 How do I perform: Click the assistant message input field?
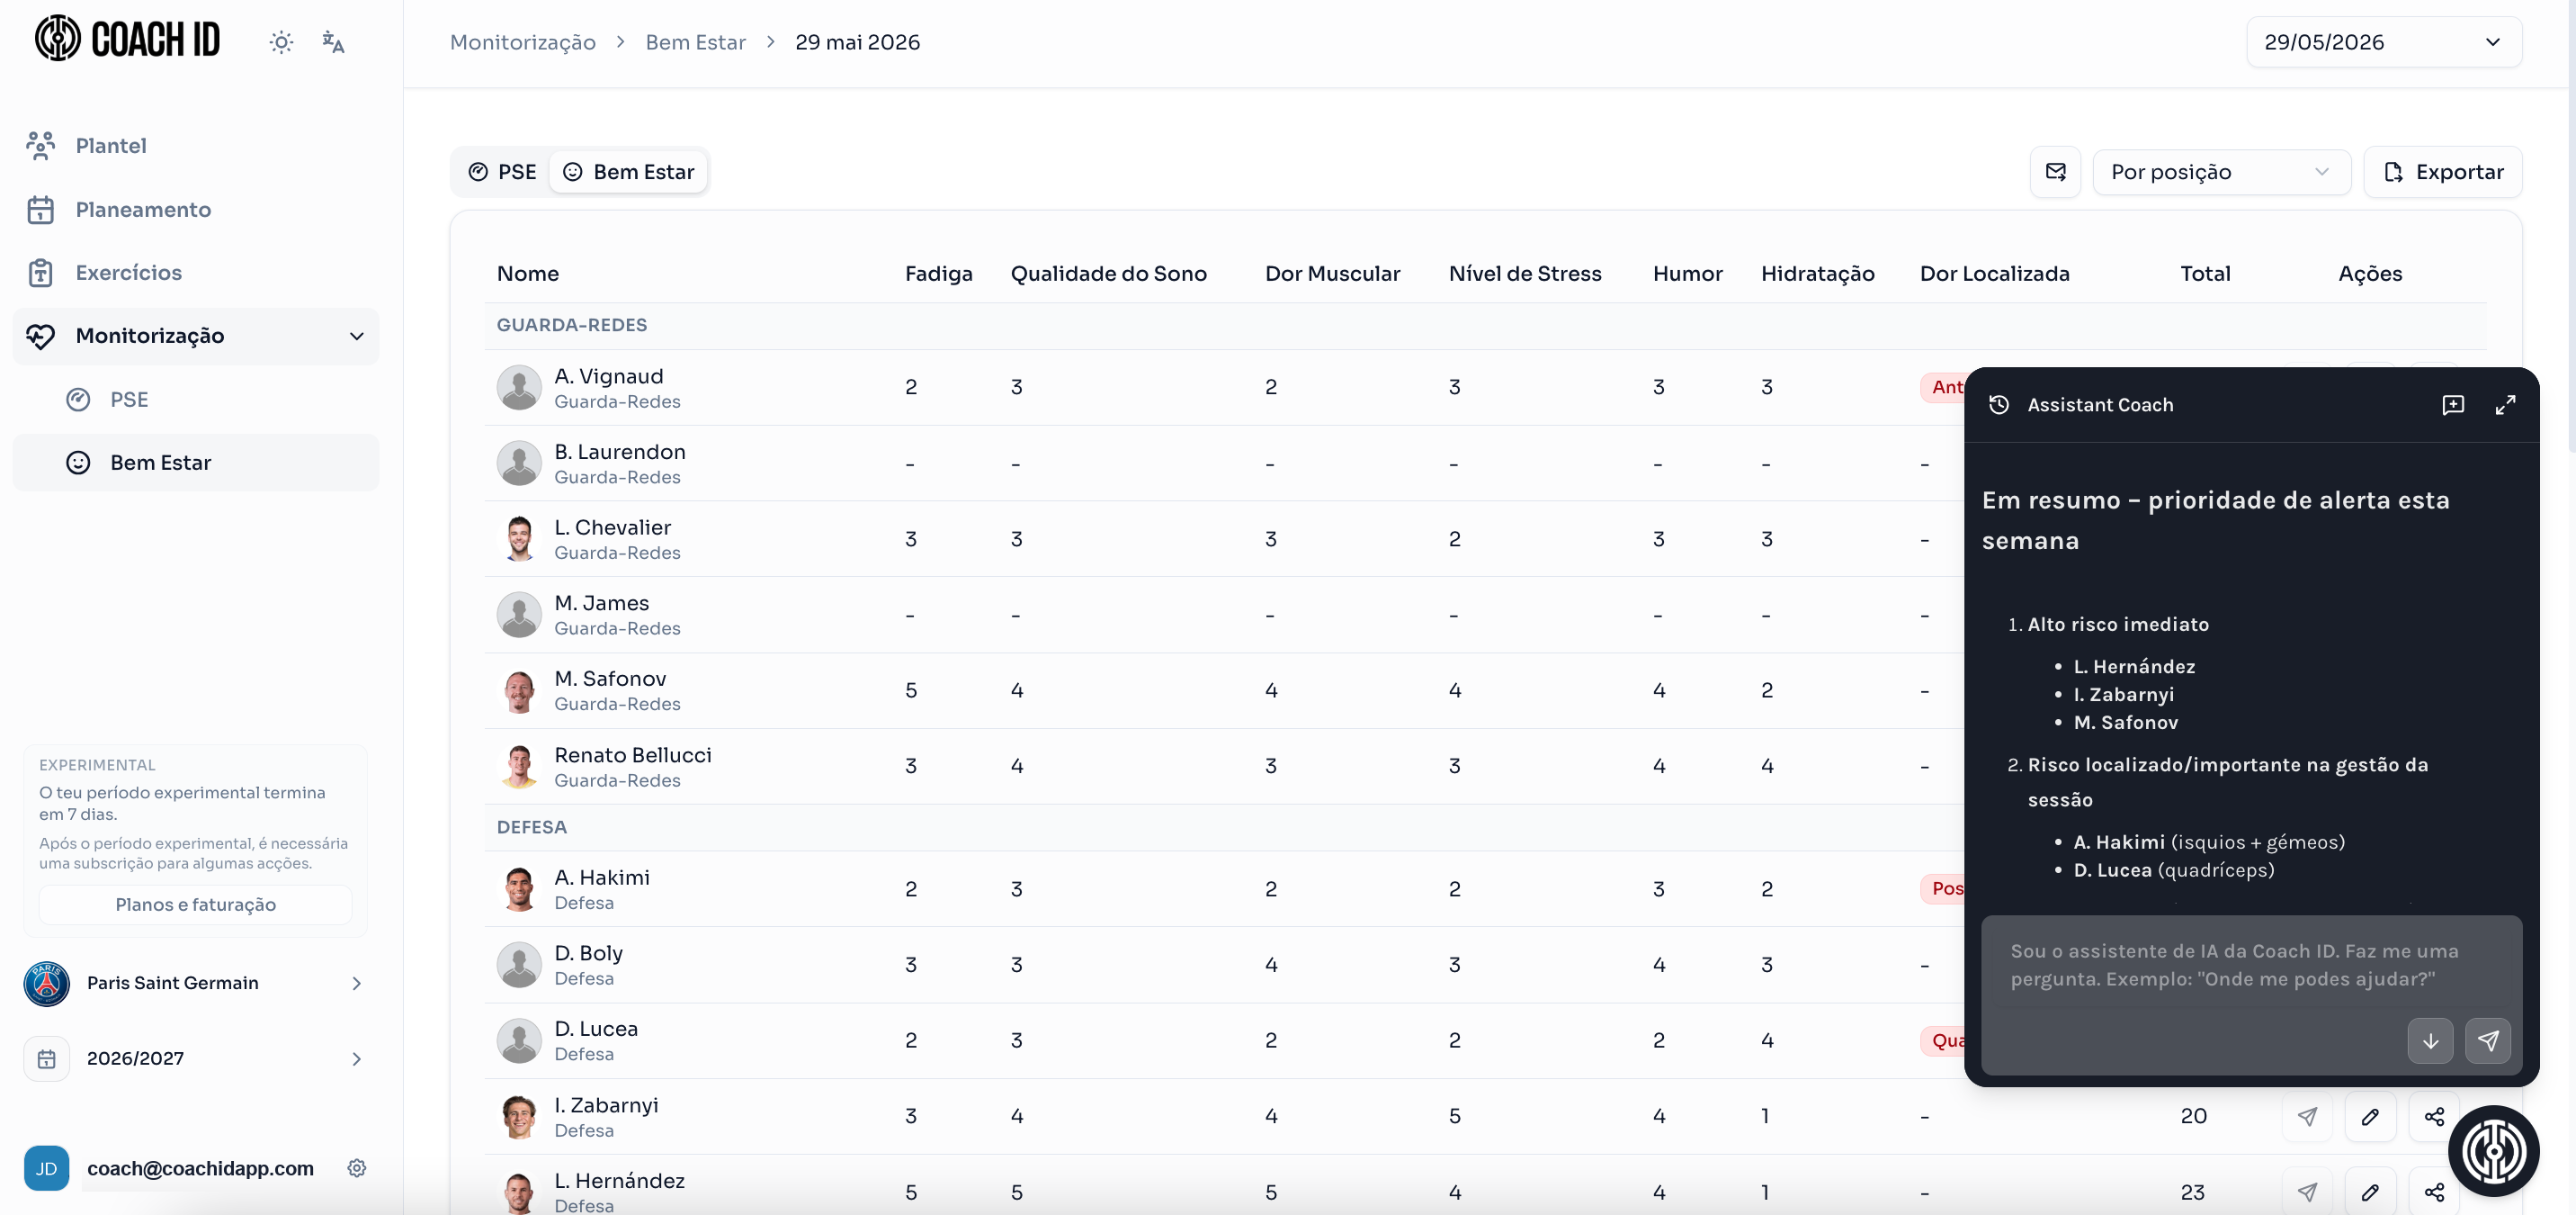(x=2251, y=966)
